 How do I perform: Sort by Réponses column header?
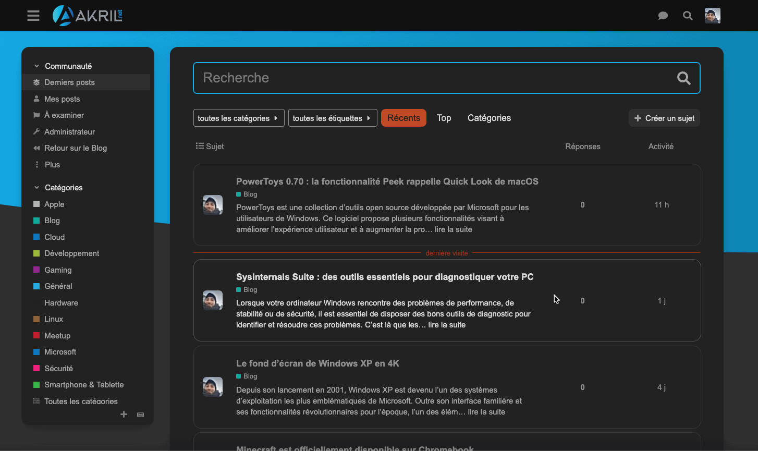pos(582,147)
